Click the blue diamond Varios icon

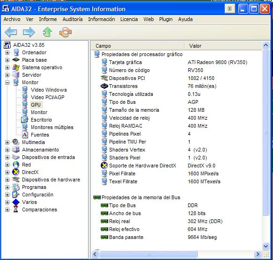coord(16,202)
